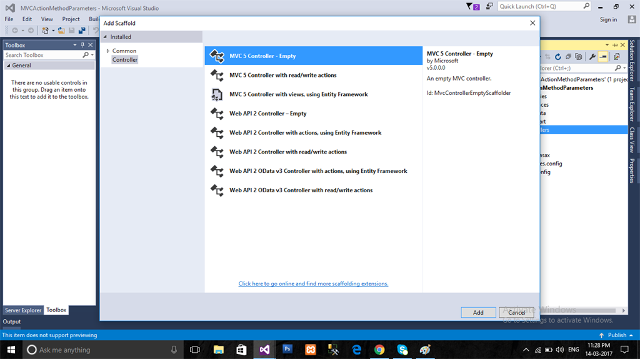Choose MVC 5 Controller with views, using Entity Framework
The height and width of the screenshot is (359, 640).
point(313,94)
